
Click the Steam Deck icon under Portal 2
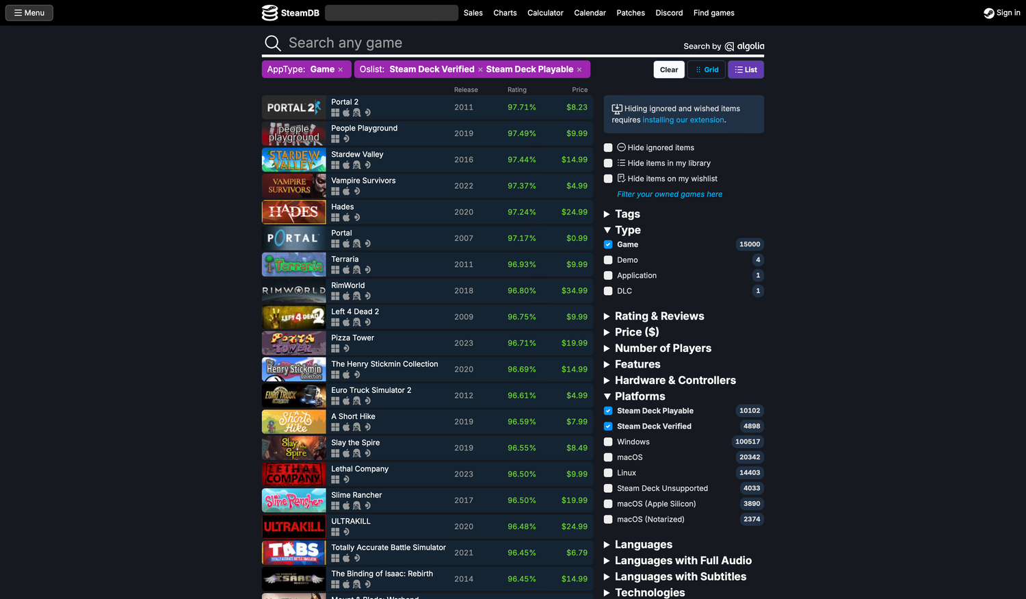(x=367, y=113)
